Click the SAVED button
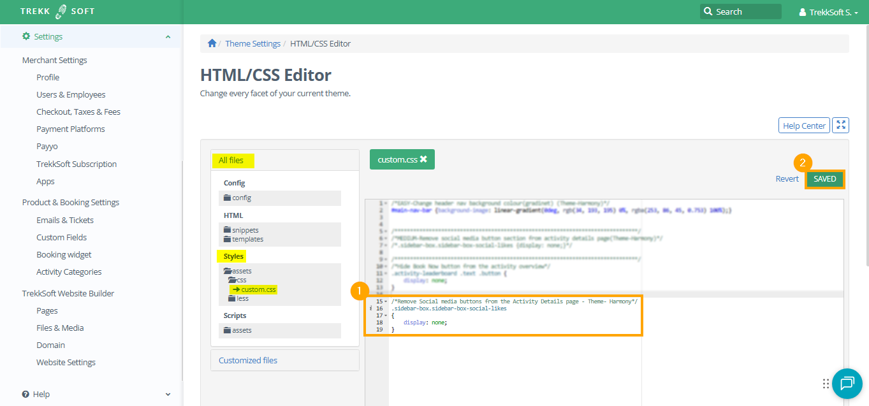Viewport: 869px width, 406px height. tap(824, 179)
